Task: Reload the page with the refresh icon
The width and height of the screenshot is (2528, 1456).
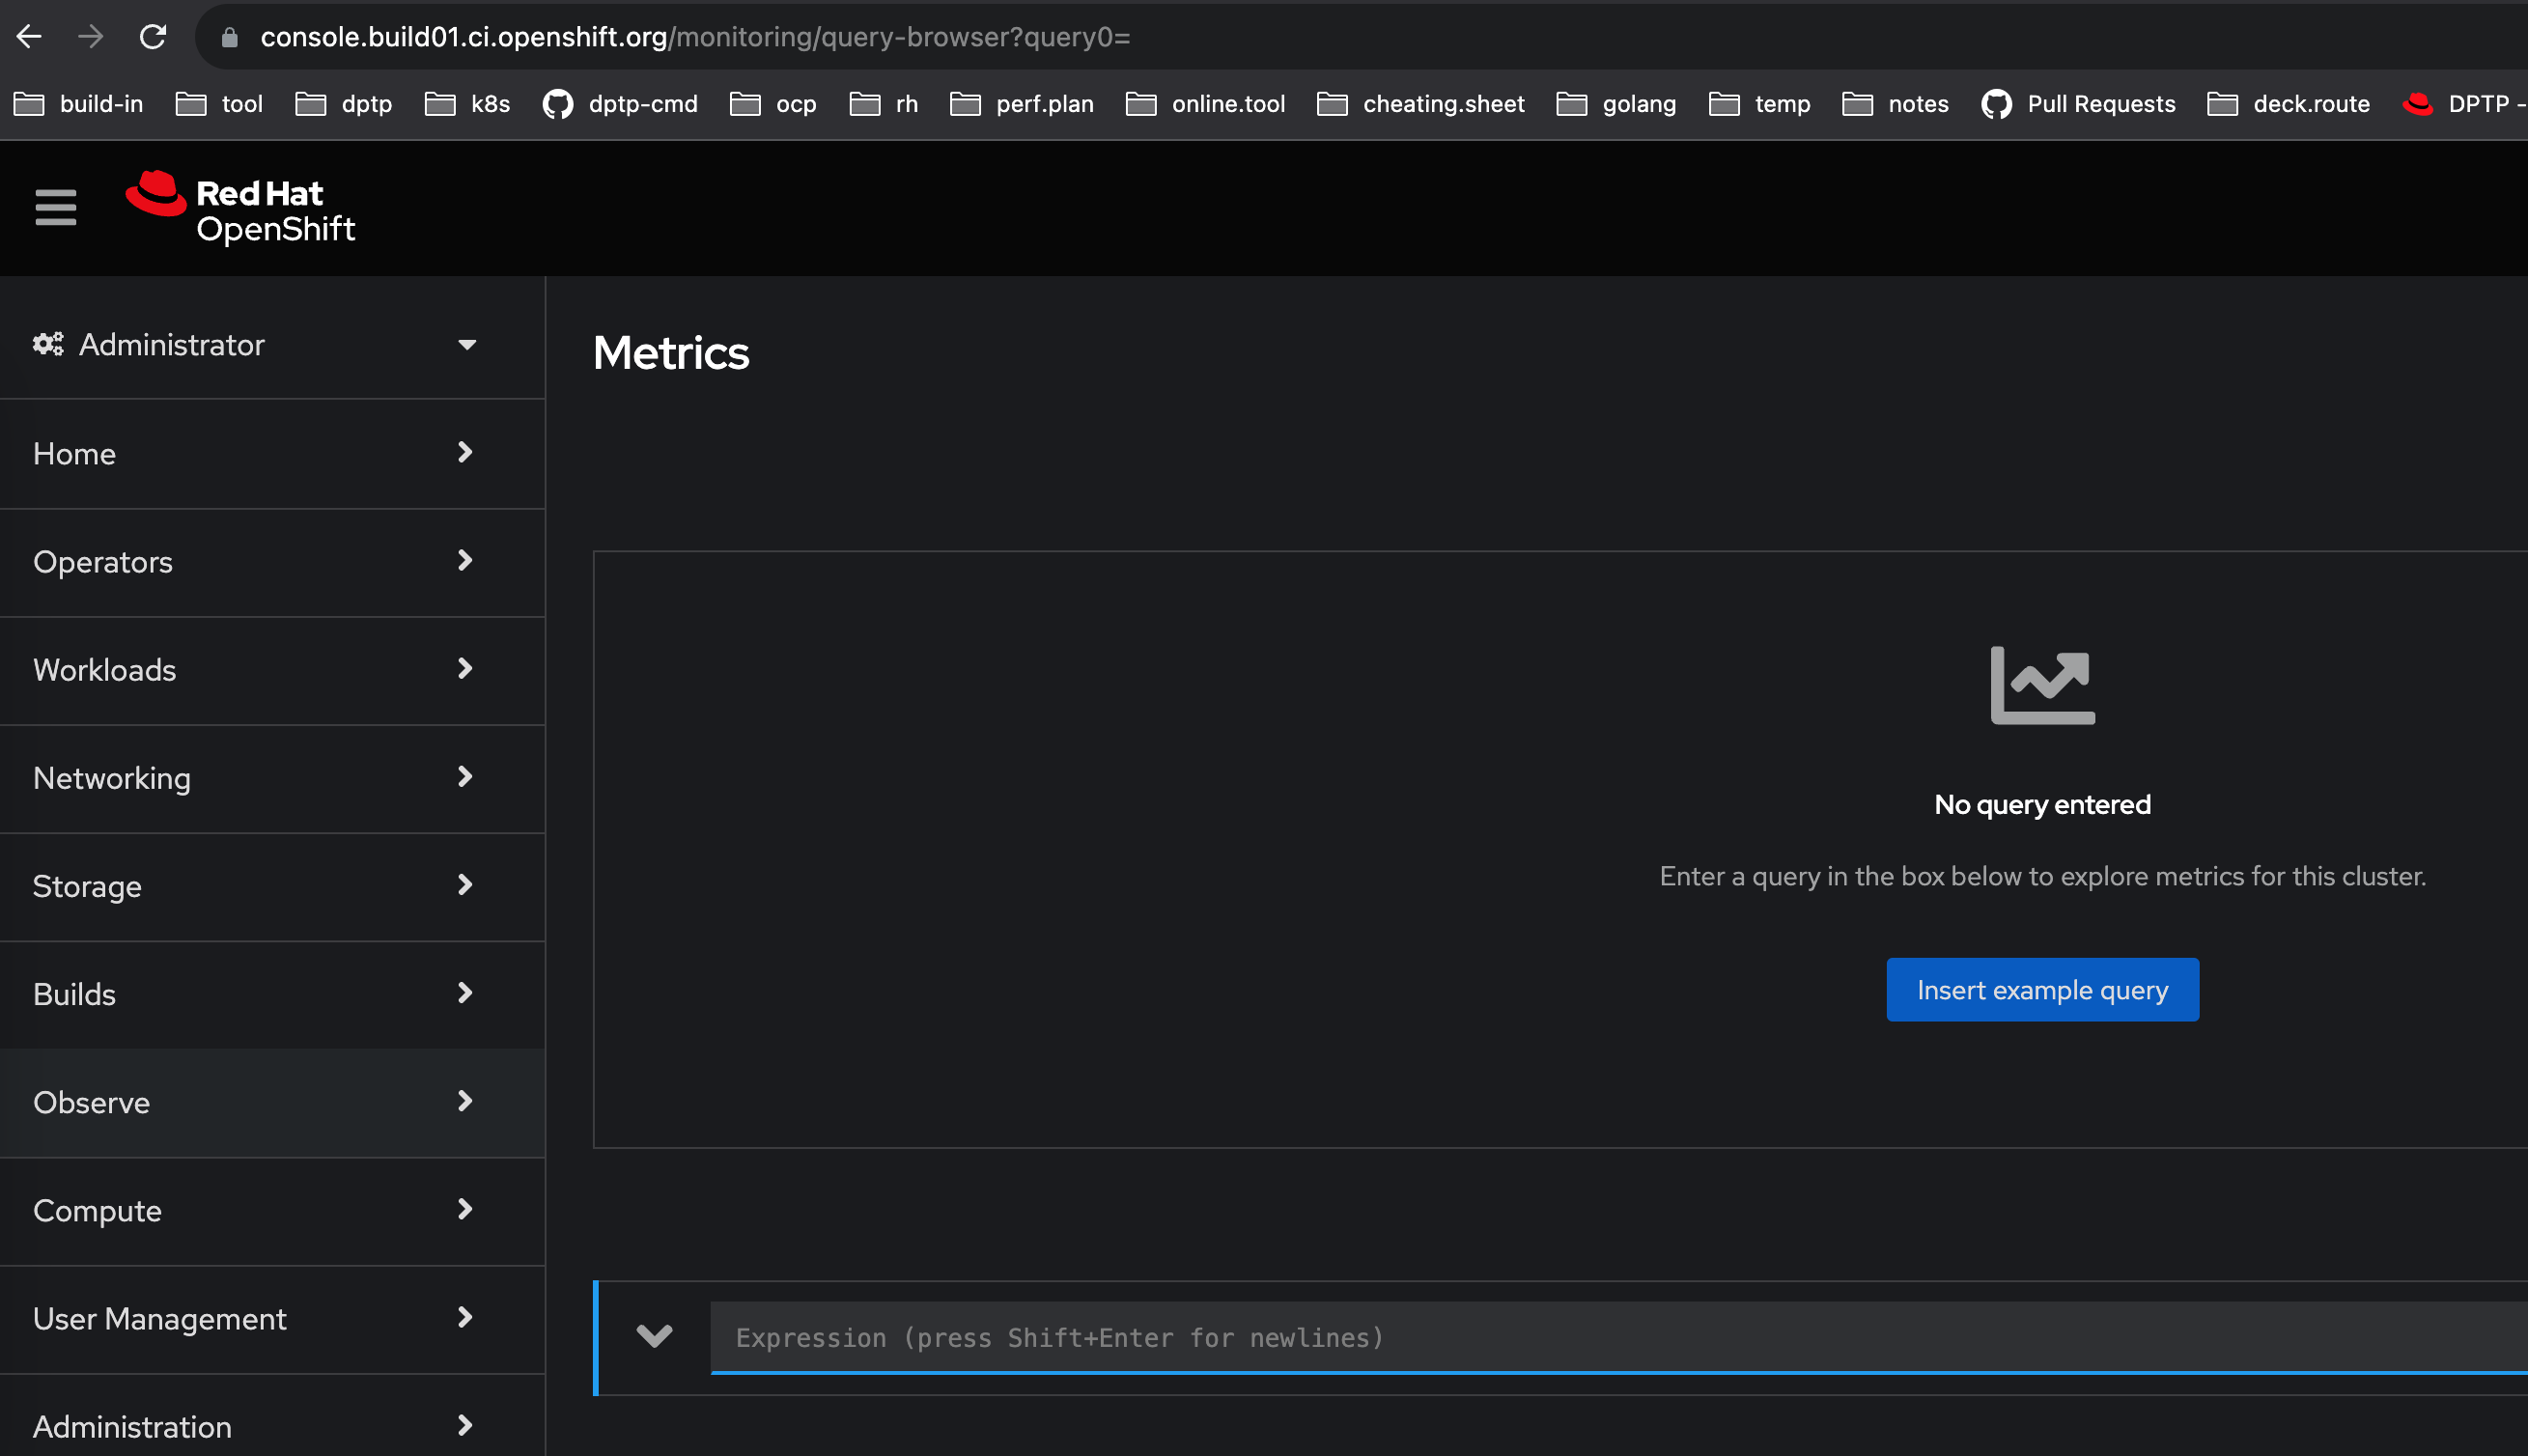Action: click(x=152, y=37)
